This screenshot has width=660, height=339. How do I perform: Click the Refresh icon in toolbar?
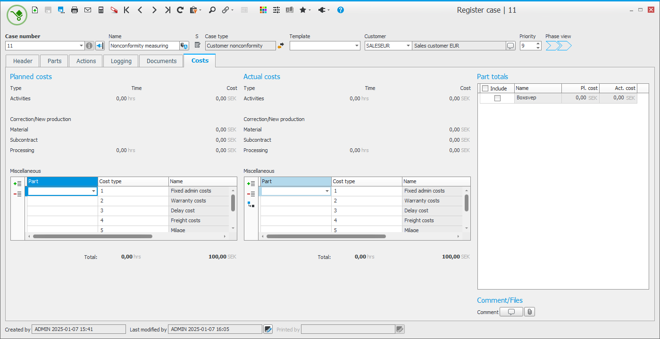[x=180, y=10]
